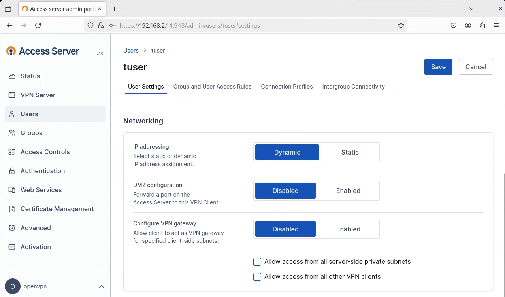505x297 pixels.
Task: Set DMZ configuration to Disabled
Action: 285,191
